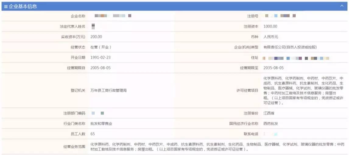Select the 员工人数 value 65
This screenshot has width=349, height=155.
[x=93, y=134]
